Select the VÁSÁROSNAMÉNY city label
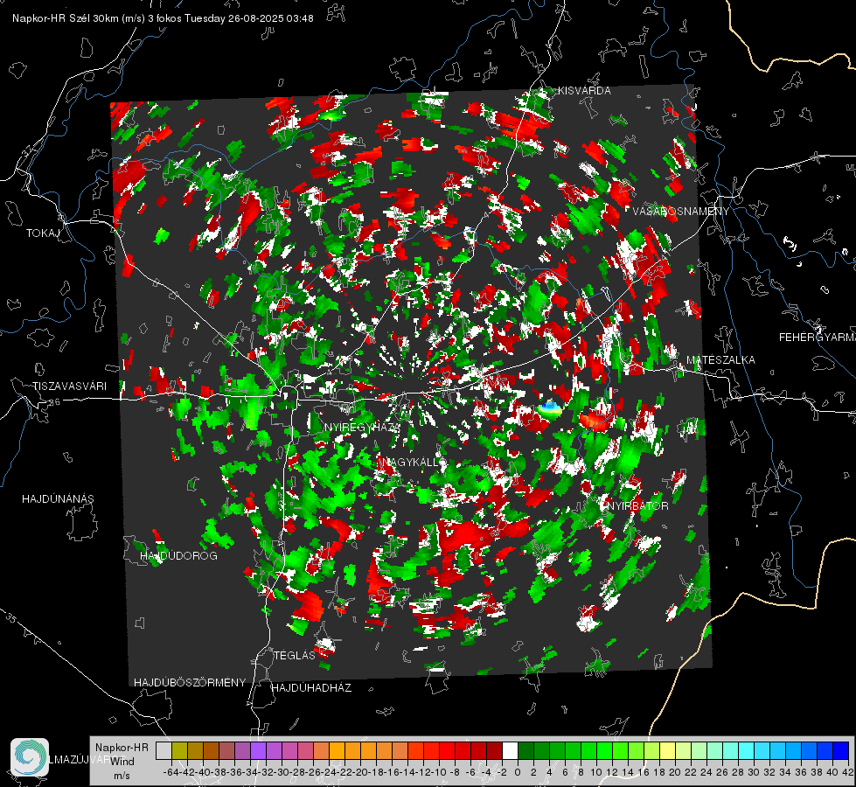Screen dimensions: 856x787 click(681, 211)
